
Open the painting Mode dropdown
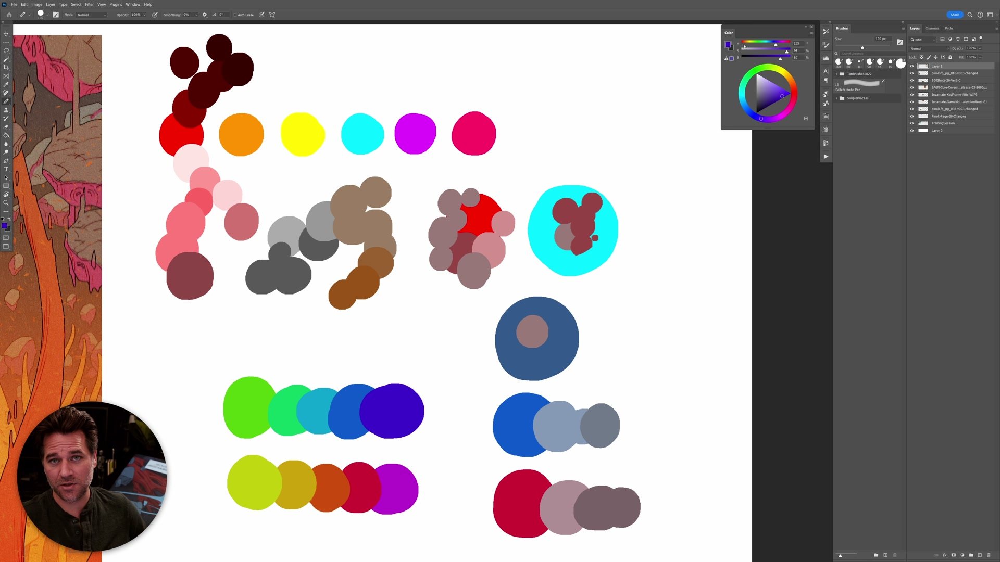click(x=92, y=15)
